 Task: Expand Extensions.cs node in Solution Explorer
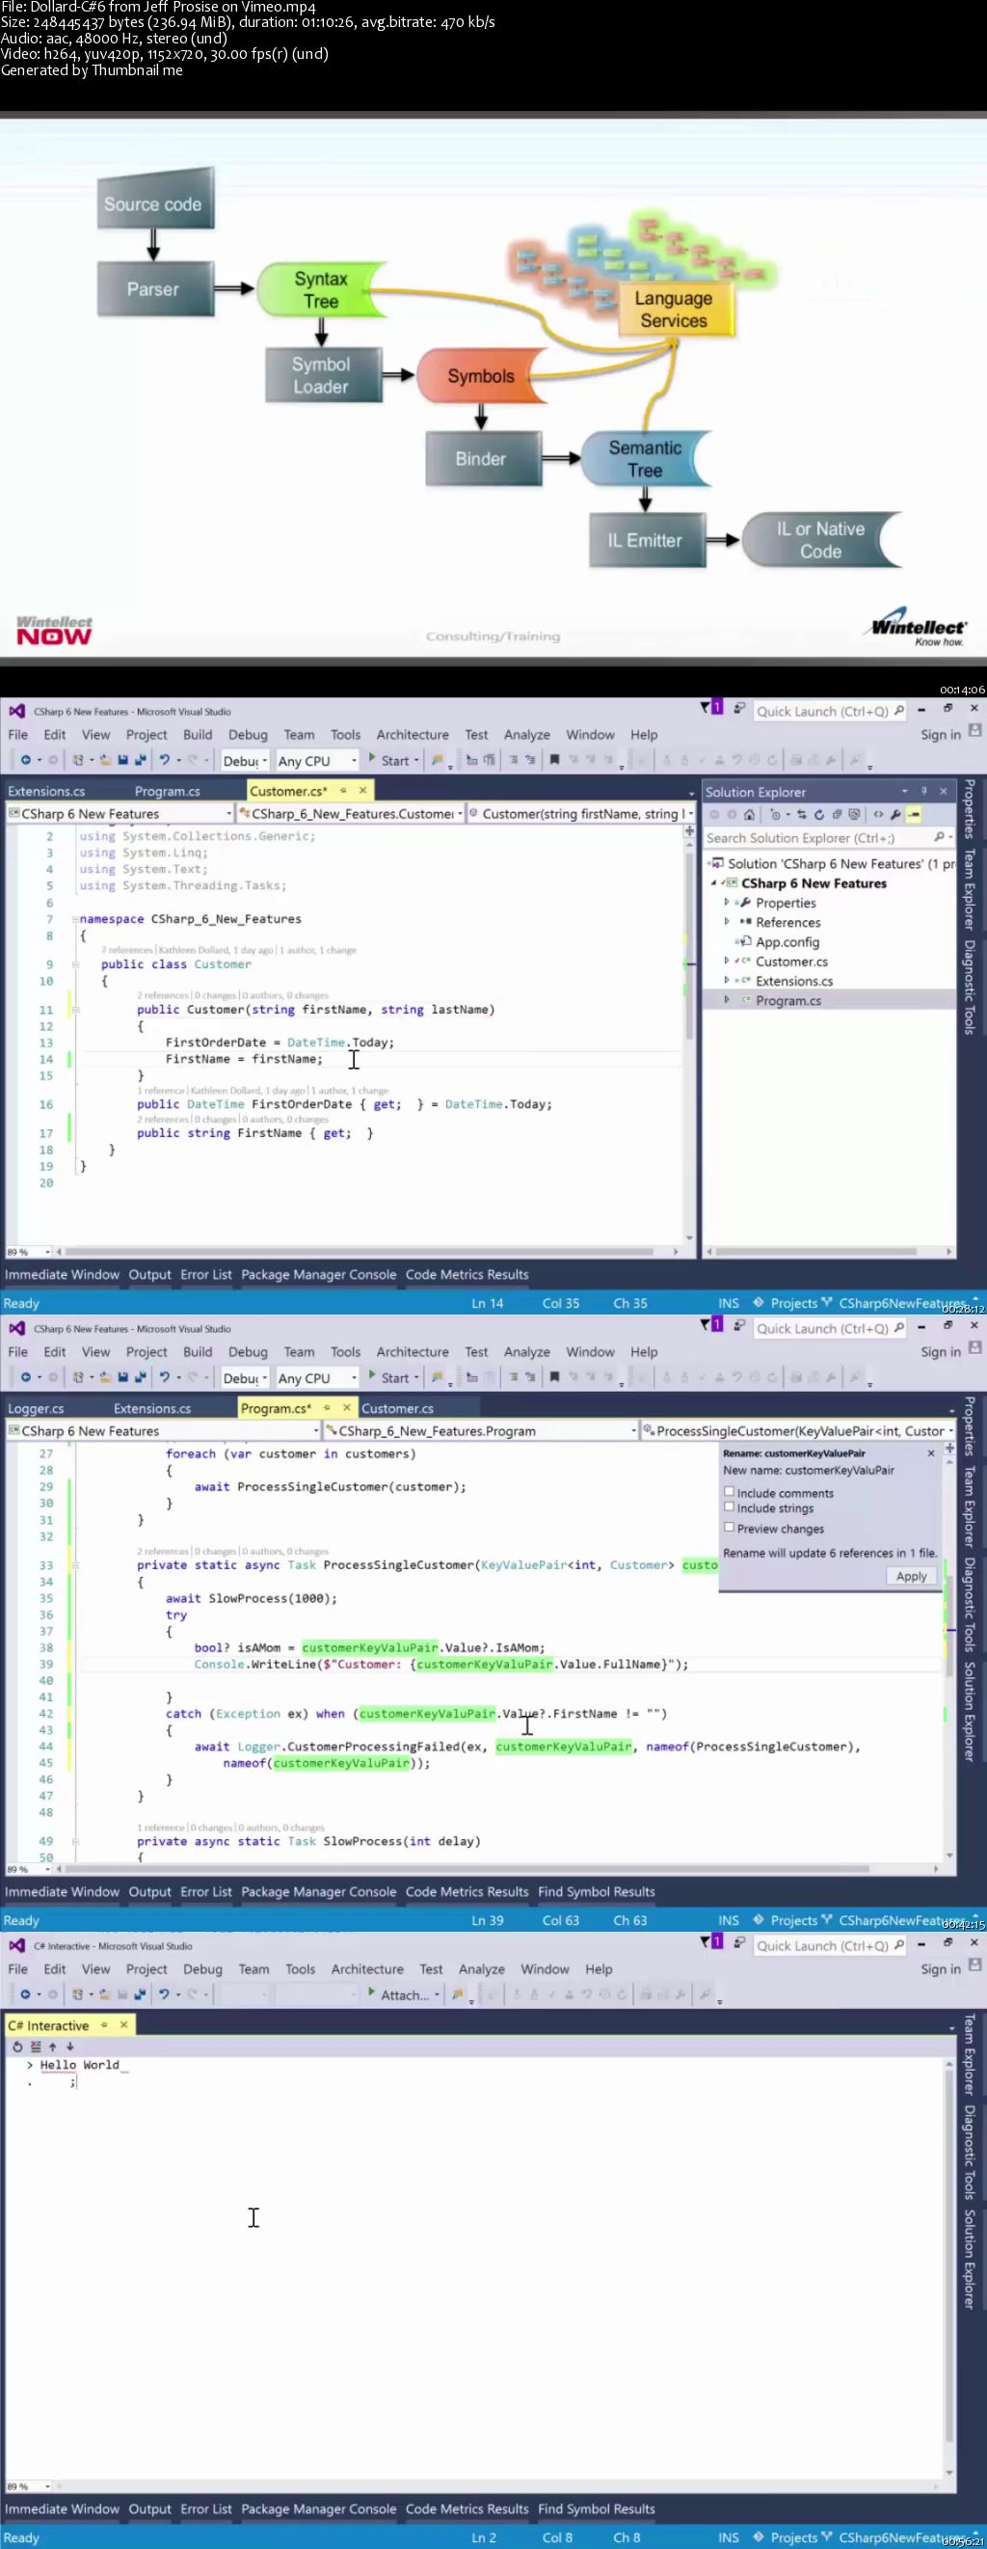tap(727, 980)
